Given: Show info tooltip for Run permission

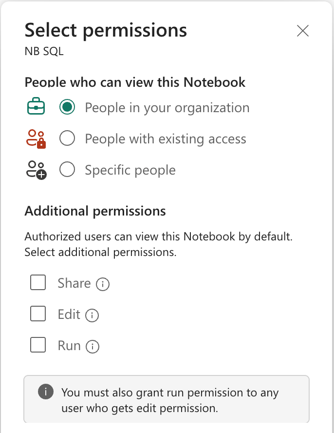Looking at the screenshot, I should pos(93,347).
